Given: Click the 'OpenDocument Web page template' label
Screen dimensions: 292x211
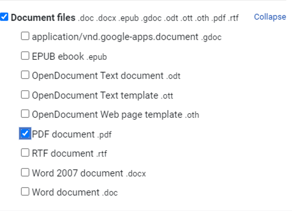Looking at the screenshot, I should tap(107, 115).
